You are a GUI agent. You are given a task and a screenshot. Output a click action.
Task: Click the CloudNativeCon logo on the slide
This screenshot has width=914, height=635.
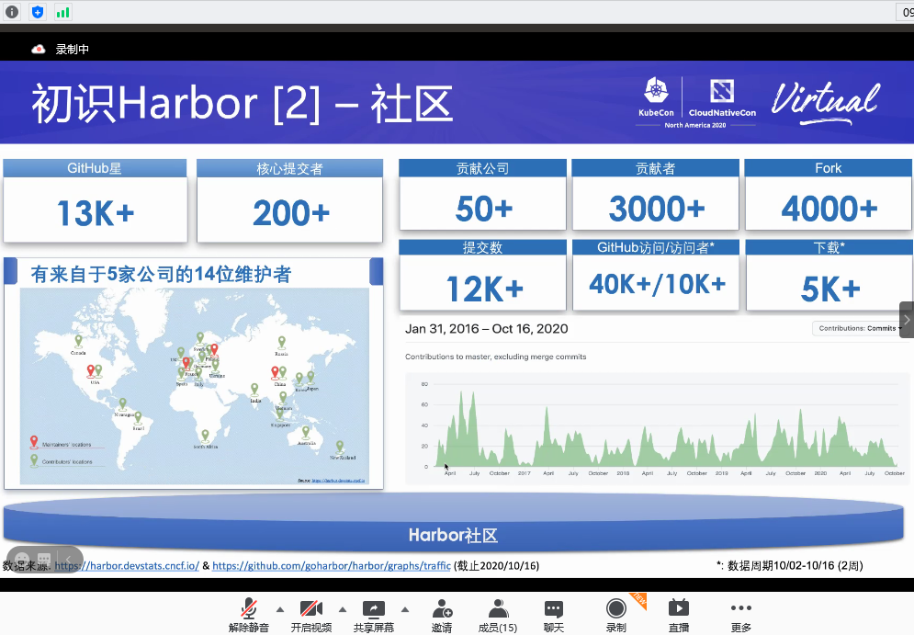tap(722, 97)
